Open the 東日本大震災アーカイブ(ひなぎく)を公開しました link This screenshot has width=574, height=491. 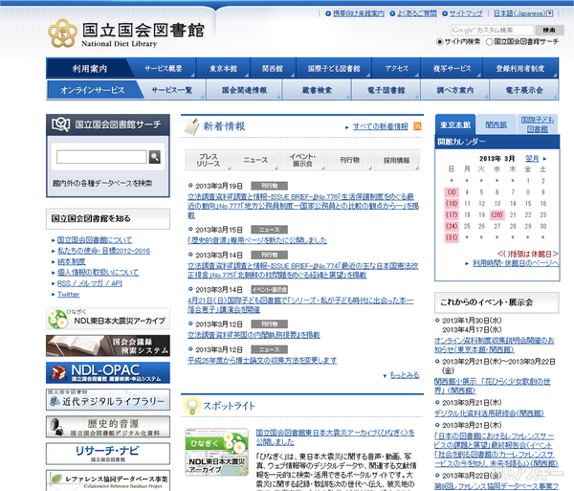pos(336,437)
